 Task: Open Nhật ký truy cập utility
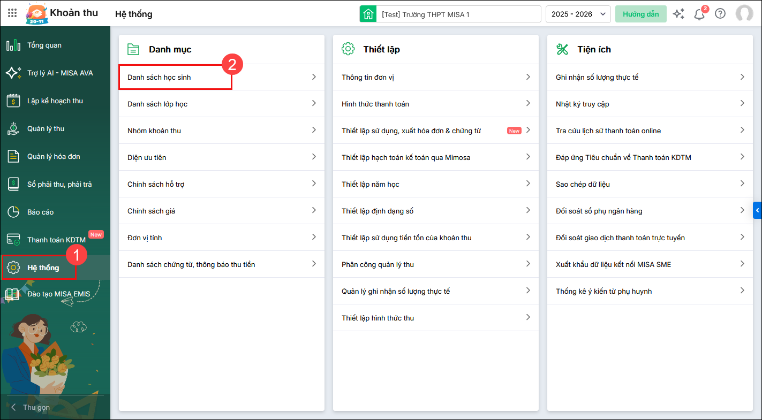coord(582,104)
